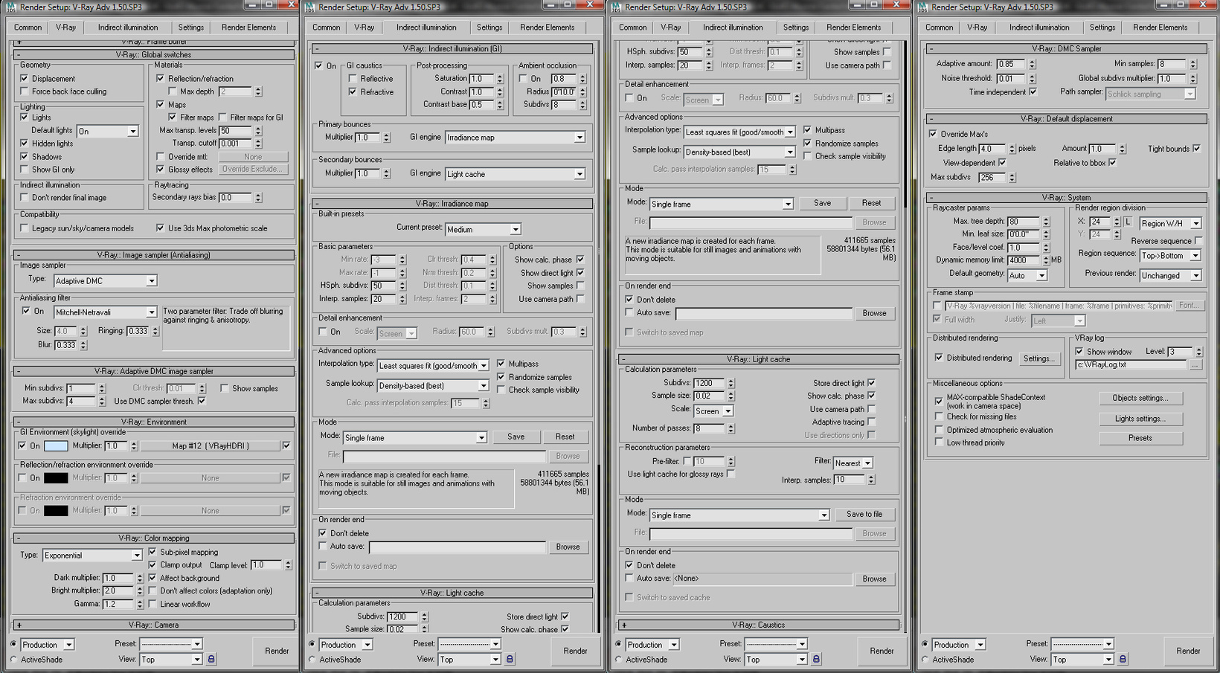Open the Secondary bounces GI engine dropdown
Image resolution: width=1220 pixels, height=673 pixels.
pos(515,174)
